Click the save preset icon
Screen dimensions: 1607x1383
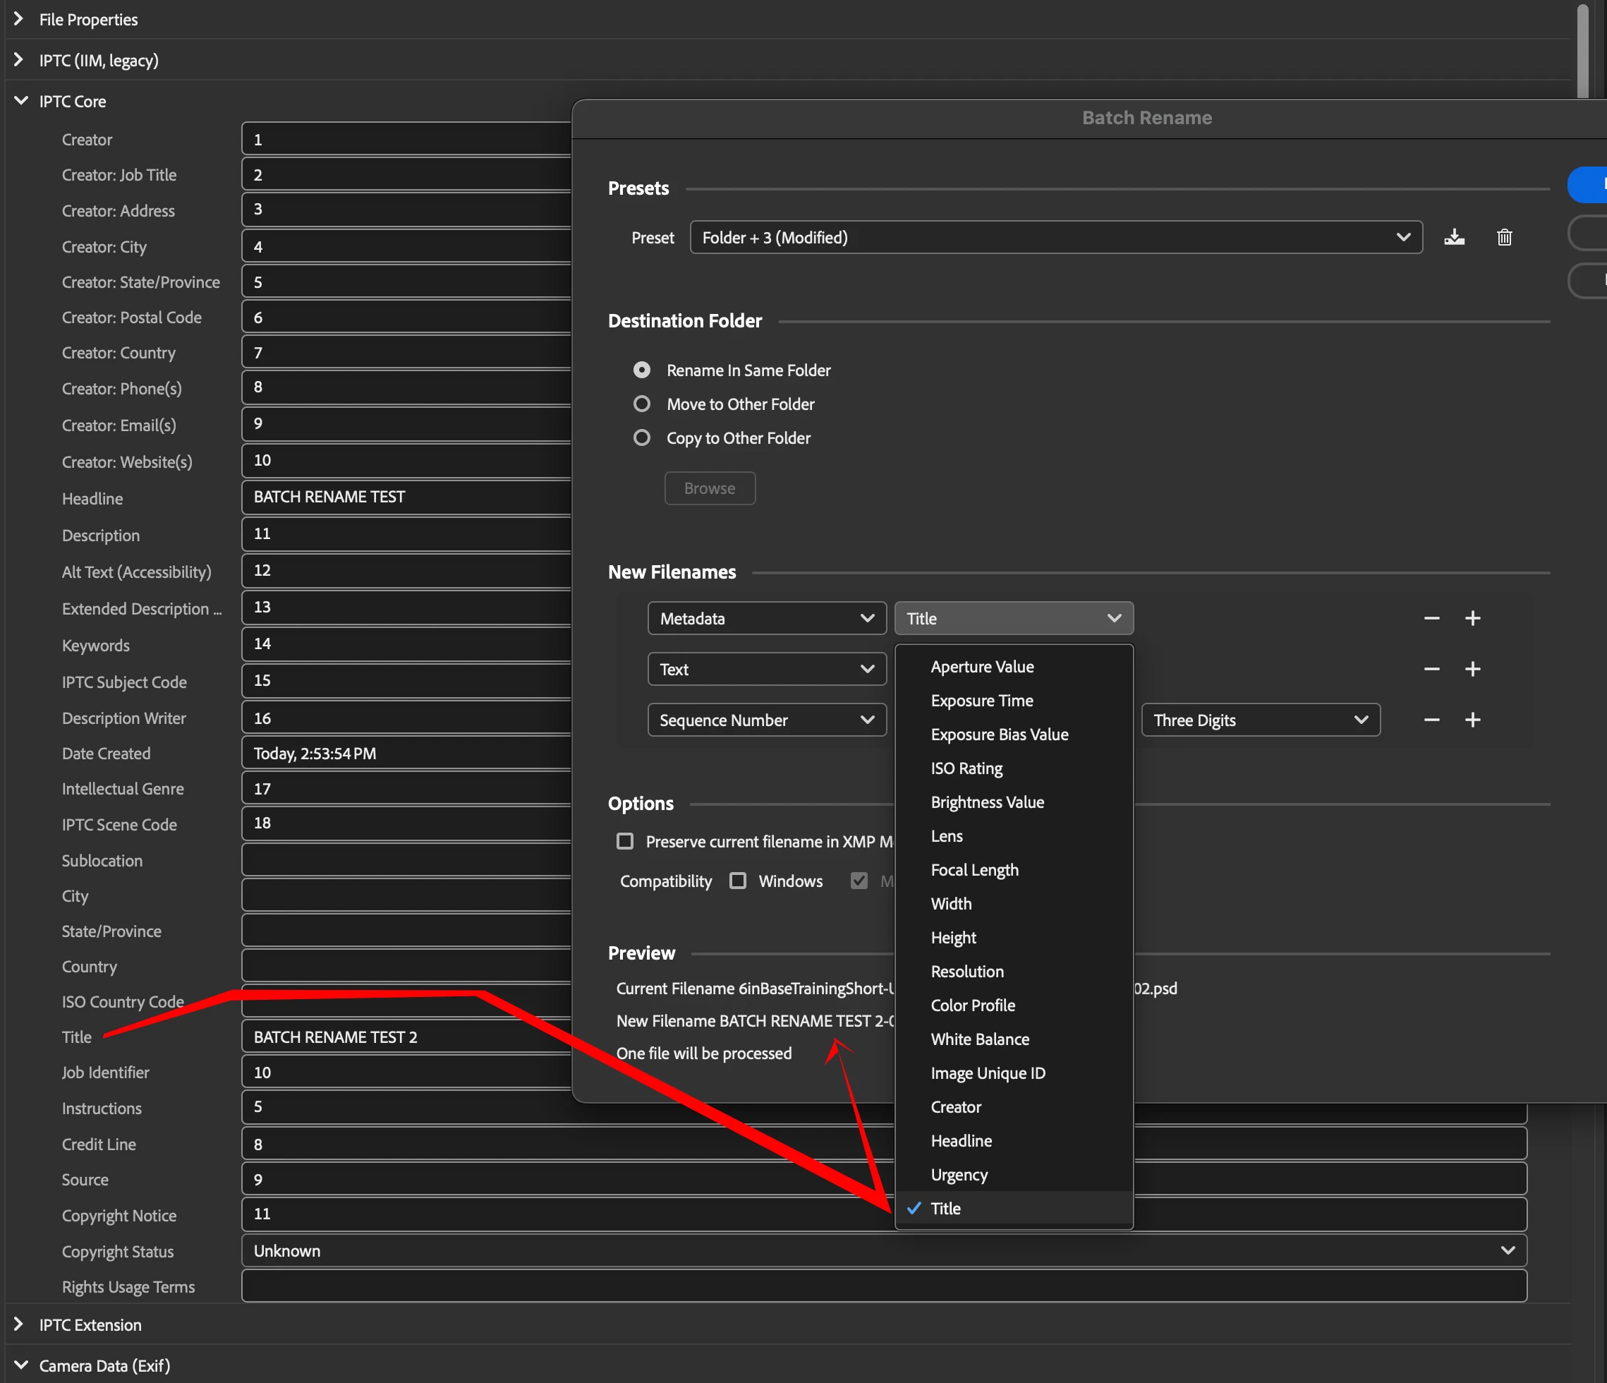(1454, 237)
